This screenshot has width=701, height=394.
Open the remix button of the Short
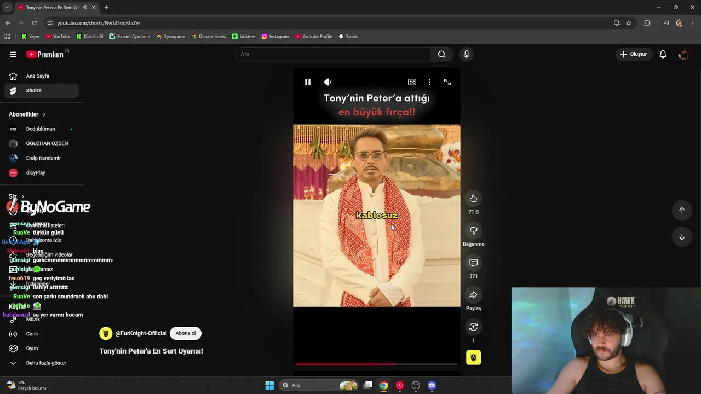click(x=474, y=327)
